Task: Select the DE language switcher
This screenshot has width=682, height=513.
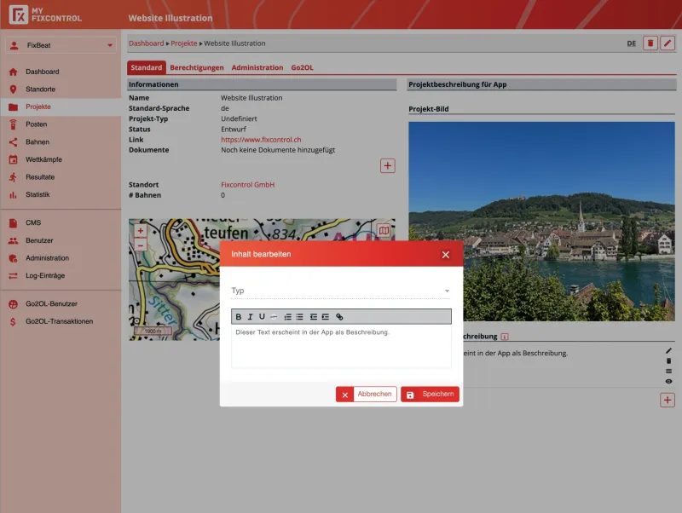Action: (x=631, y=43)
